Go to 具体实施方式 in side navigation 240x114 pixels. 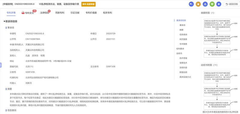point(185,77)
